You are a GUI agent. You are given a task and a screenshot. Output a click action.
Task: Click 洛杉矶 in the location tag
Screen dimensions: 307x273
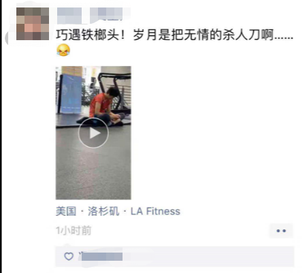pyautogui.click(x=103, y=211)
